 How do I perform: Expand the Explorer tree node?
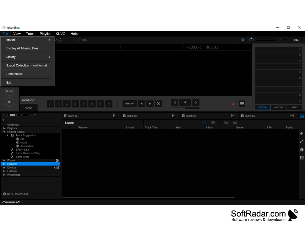point(4,164)
